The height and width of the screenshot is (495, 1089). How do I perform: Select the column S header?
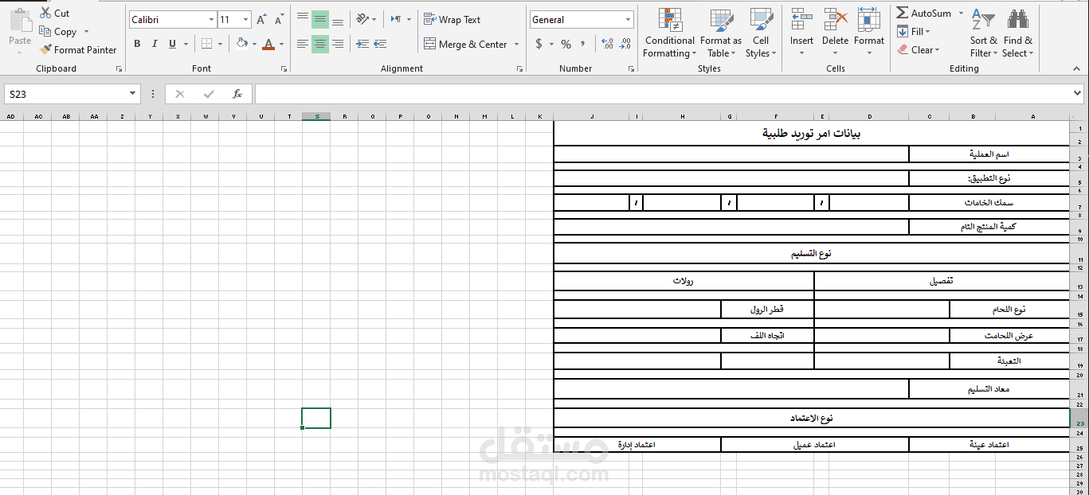tap(316, 116)
